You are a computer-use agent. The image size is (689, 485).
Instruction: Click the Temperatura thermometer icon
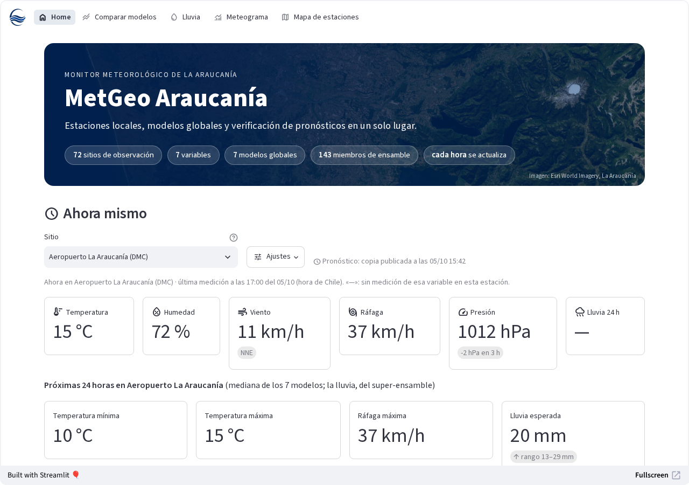[58, 312]
